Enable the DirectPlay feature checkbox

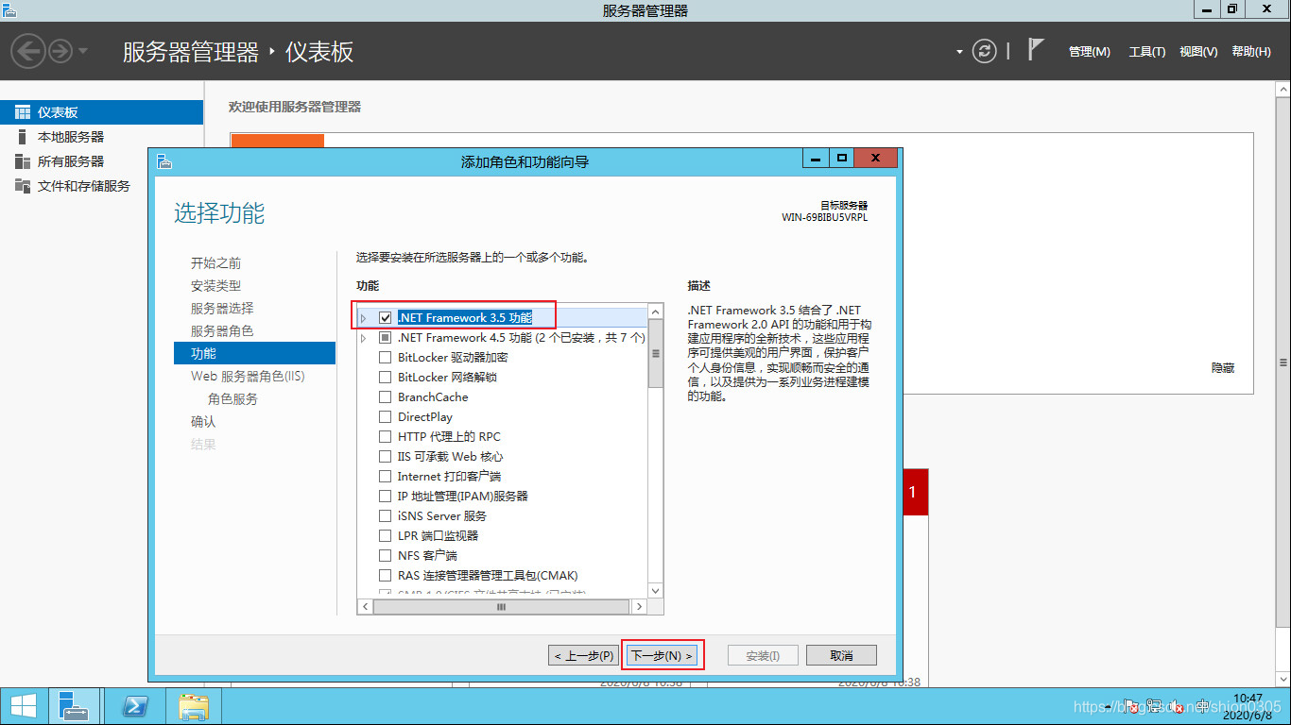point(385,417)
